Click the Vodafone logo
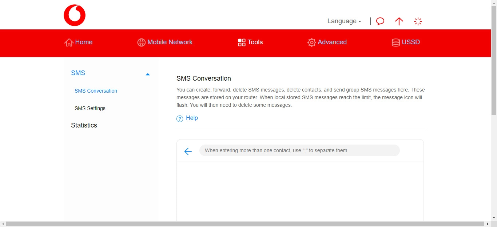This screenshot has width=497, height=227. tap(75, 15)
